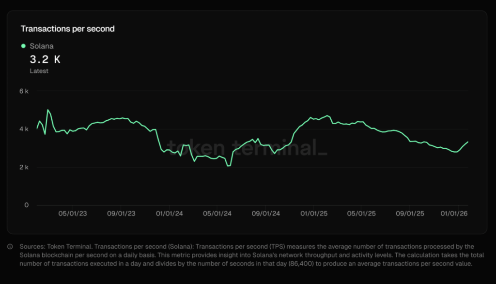Select the 09/01/24 date axis marker
The width and height of the screenshot is (496, 284).
266,213
